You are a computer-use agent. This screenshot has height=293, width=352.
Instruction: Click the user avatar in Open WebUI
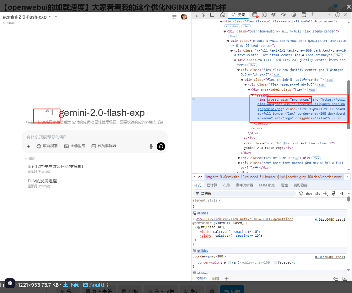tap(184, 17)
